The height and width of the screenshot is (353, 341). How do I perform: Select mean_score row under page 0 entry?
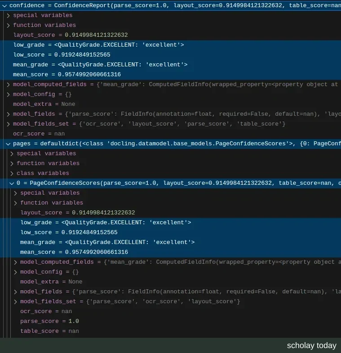pos(171,253)
